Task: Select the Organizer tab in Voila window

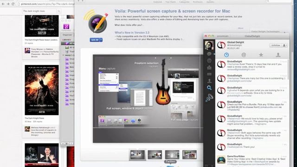Action: pos(67,35)
